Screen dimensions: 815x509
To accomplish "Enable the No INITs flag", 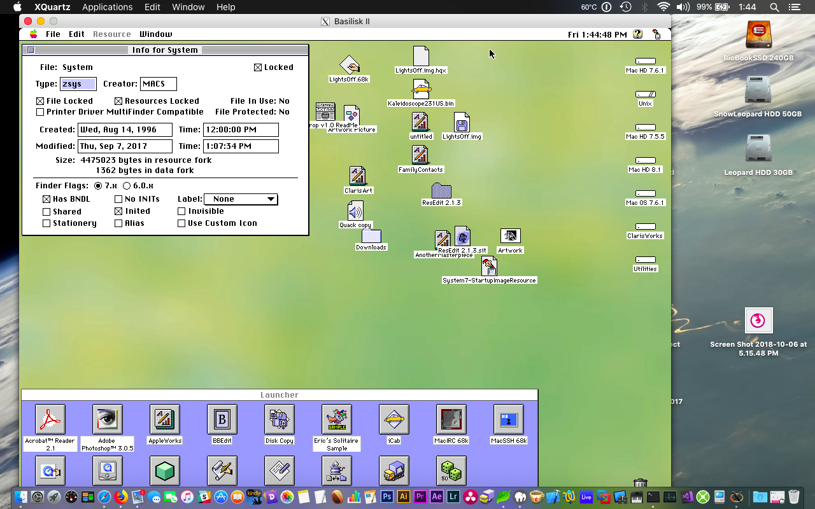I will coord(118,199).
